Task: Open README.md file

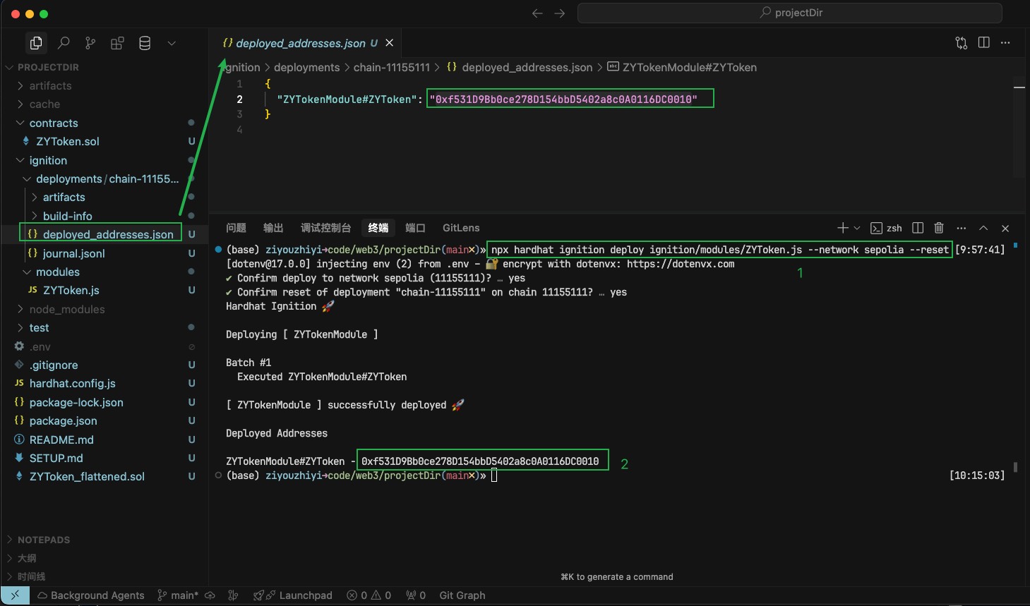Action: tap(61, 440)
